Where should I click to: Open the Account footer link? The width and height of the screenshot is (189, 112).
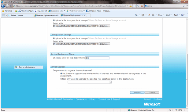point(147,99)
